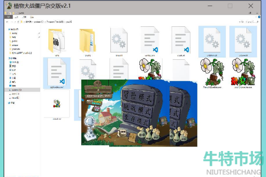Image resolution: width=266 pixels, height=177 pixels.
Task: Select the VS Code file left of highlighted gear files
Action: tap(181, 40)
